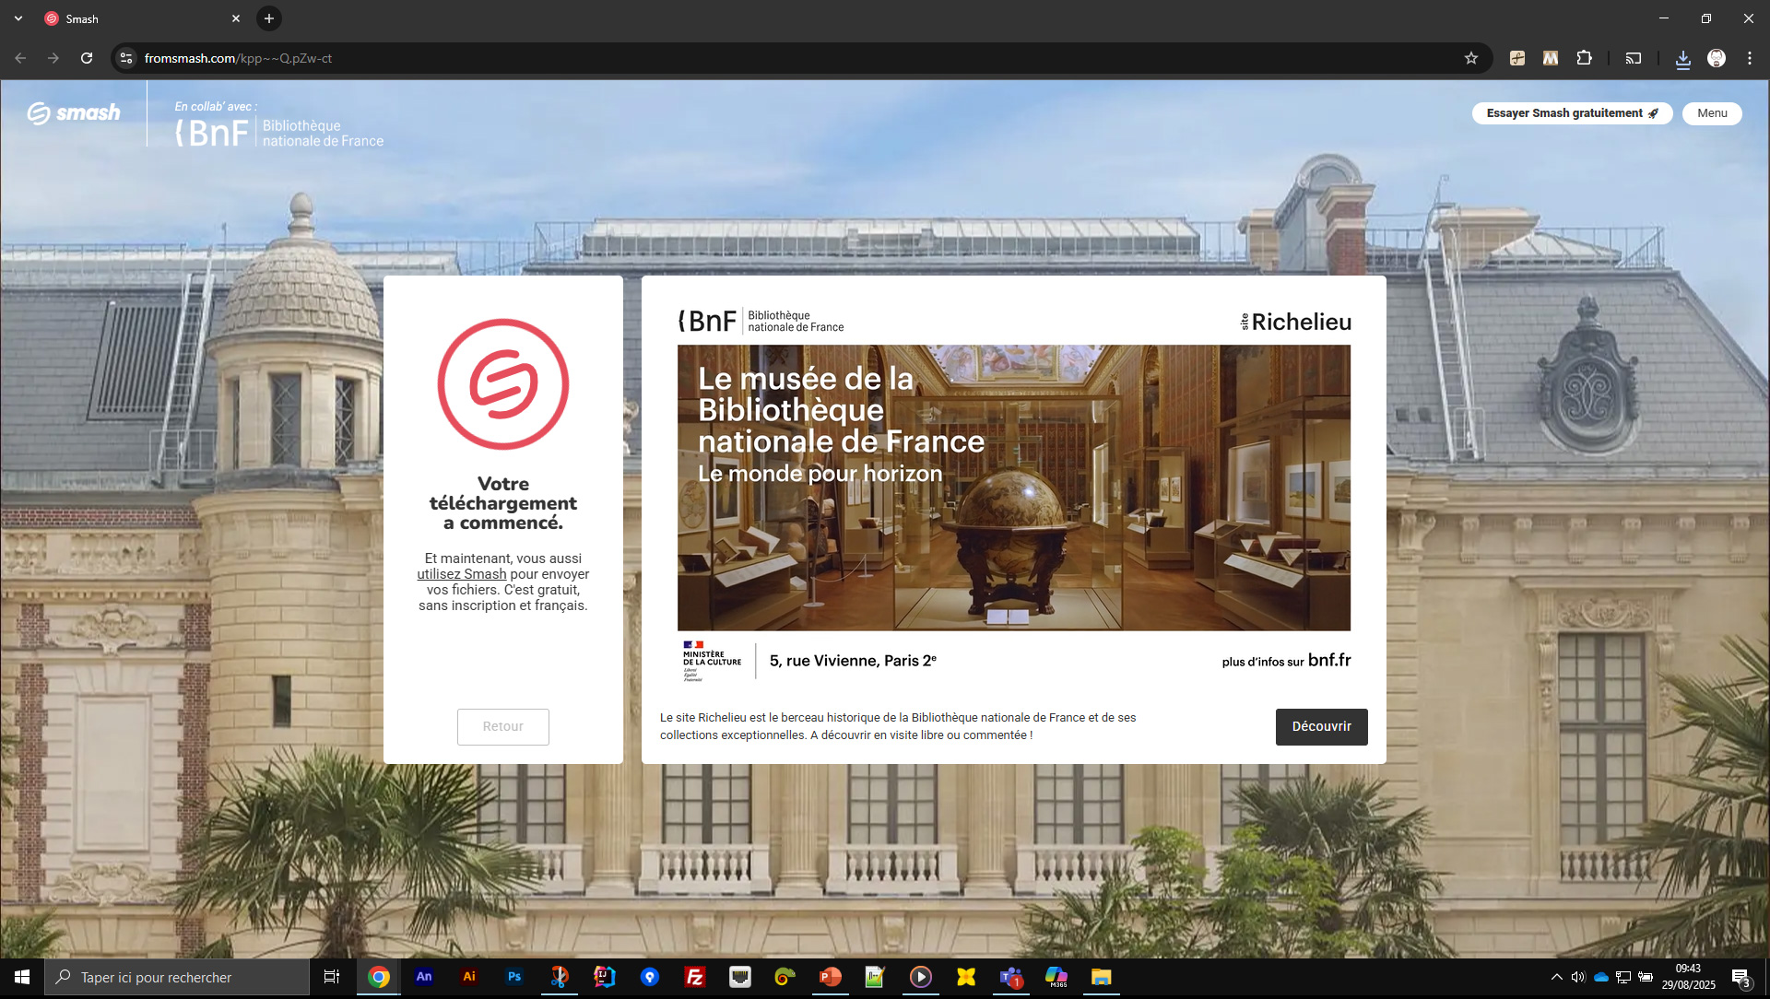The image size is (1770, 999).
Task: Open the Extensions puzzle icon
Action: (1584, 58)
